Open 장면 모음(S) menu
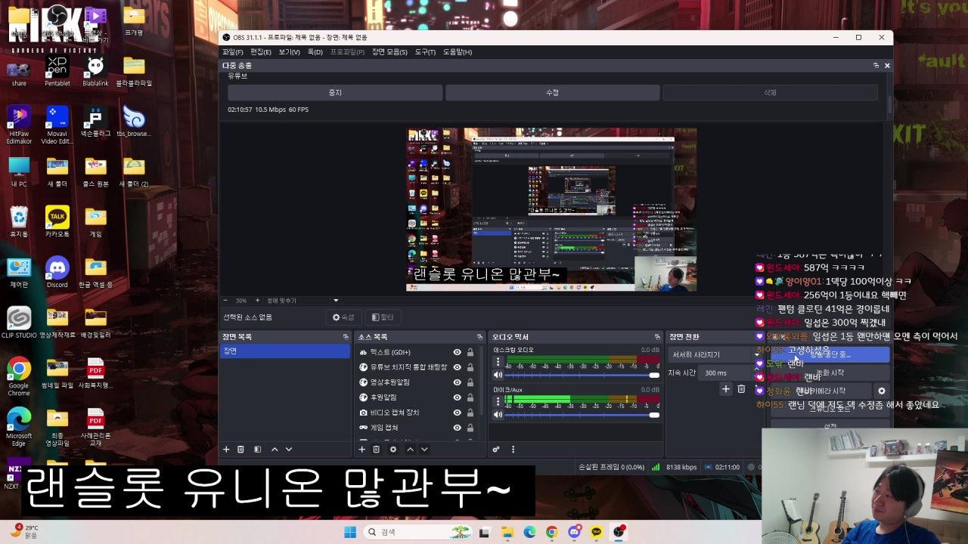The height and width of the screenshot is (544, 968). 389,52
